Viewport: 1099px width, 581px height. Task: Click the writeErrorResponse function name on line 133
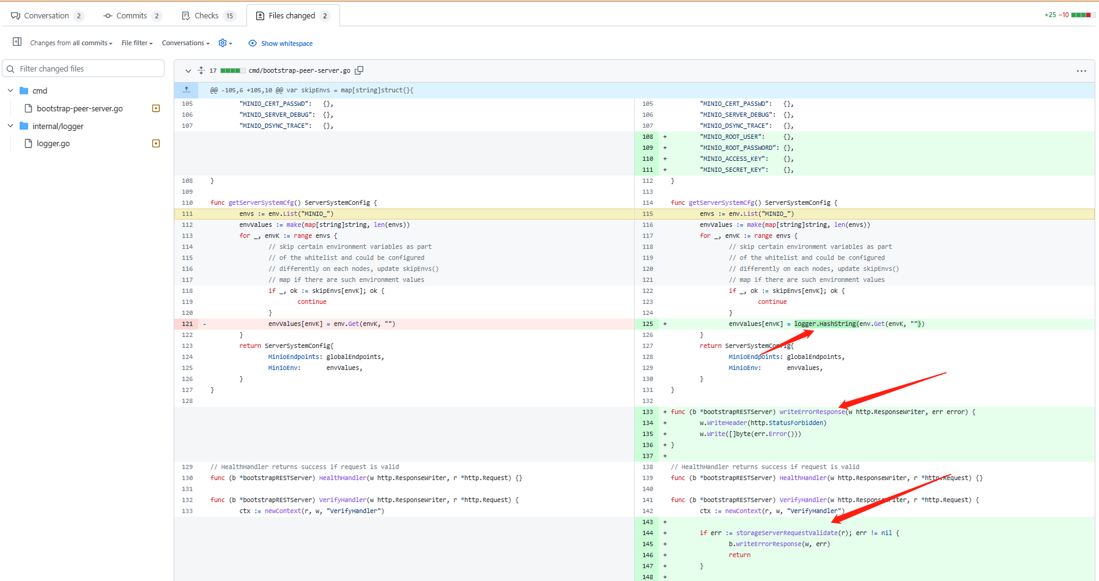(812, 412)
